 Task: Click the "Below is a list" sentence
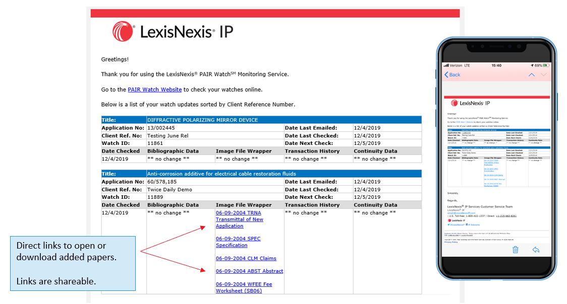(x=198, y=105)
